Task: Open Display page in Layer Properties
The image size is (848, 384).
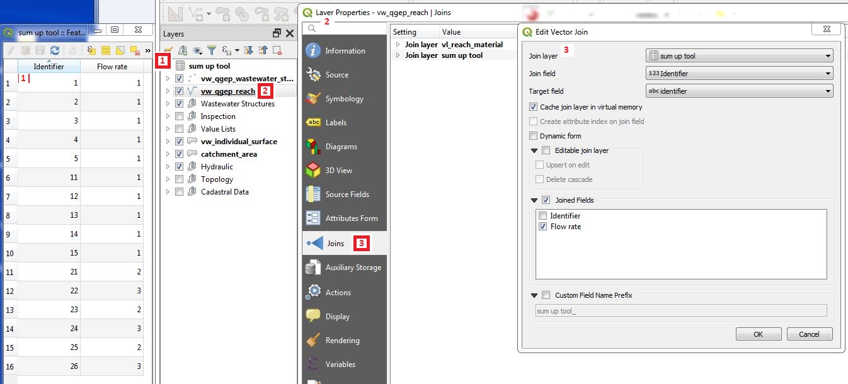Action: 345,317
